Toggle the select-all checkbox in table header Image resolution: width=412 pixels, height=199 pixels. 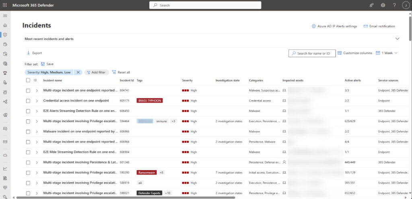pyautogui.click(x=28, y=80)
